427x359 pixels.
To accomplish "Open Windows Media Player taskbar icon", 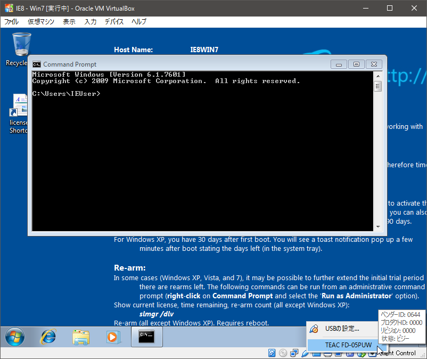I will [113, 337].
